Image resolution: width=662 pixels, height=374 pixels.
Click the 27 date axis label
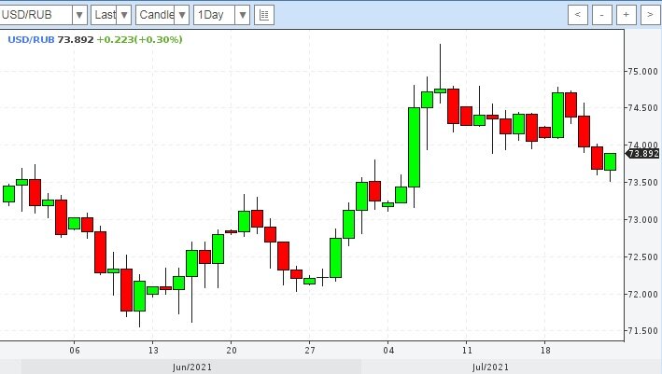[310, 350]
